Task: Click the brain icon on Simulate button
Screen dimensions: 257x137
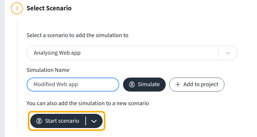Action: click(132, 84)
